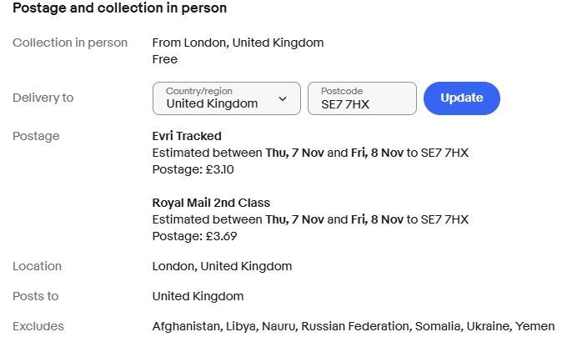Click the 'Free' collection cost text
This screenshot has height=347, width=572.
point(165,59)
